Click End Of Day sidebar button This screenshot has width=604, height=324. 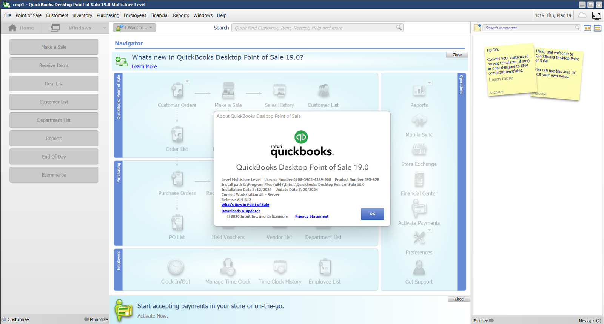tap(54, 157)
